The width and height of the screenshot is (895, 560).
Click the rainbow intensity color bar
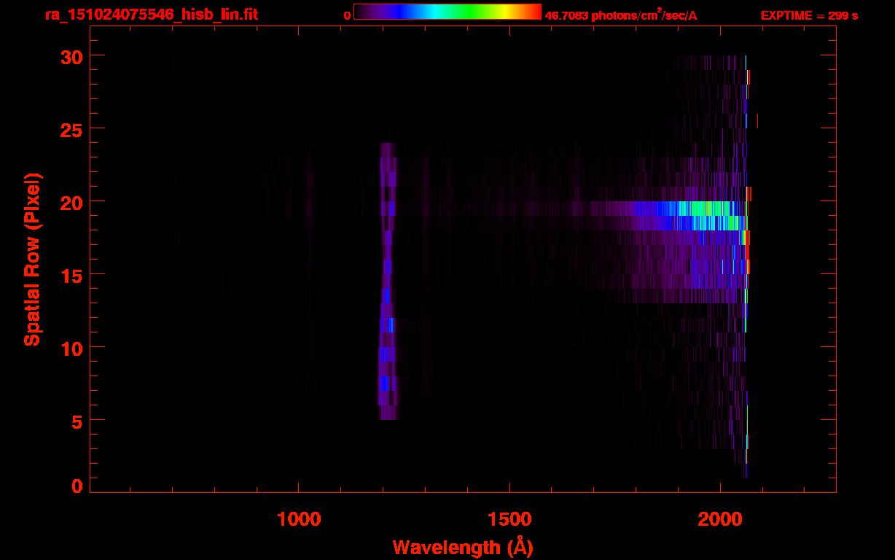click(447, 12)
